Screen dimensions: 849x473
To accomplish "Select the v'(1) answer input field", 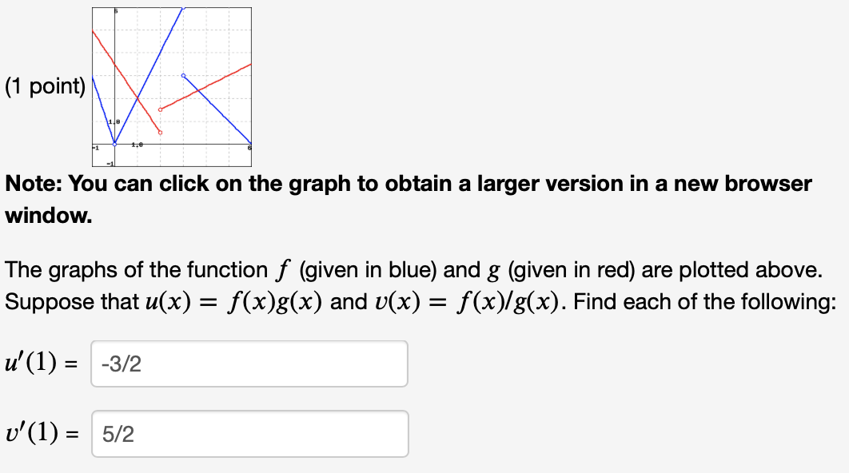I will [249, 433].
